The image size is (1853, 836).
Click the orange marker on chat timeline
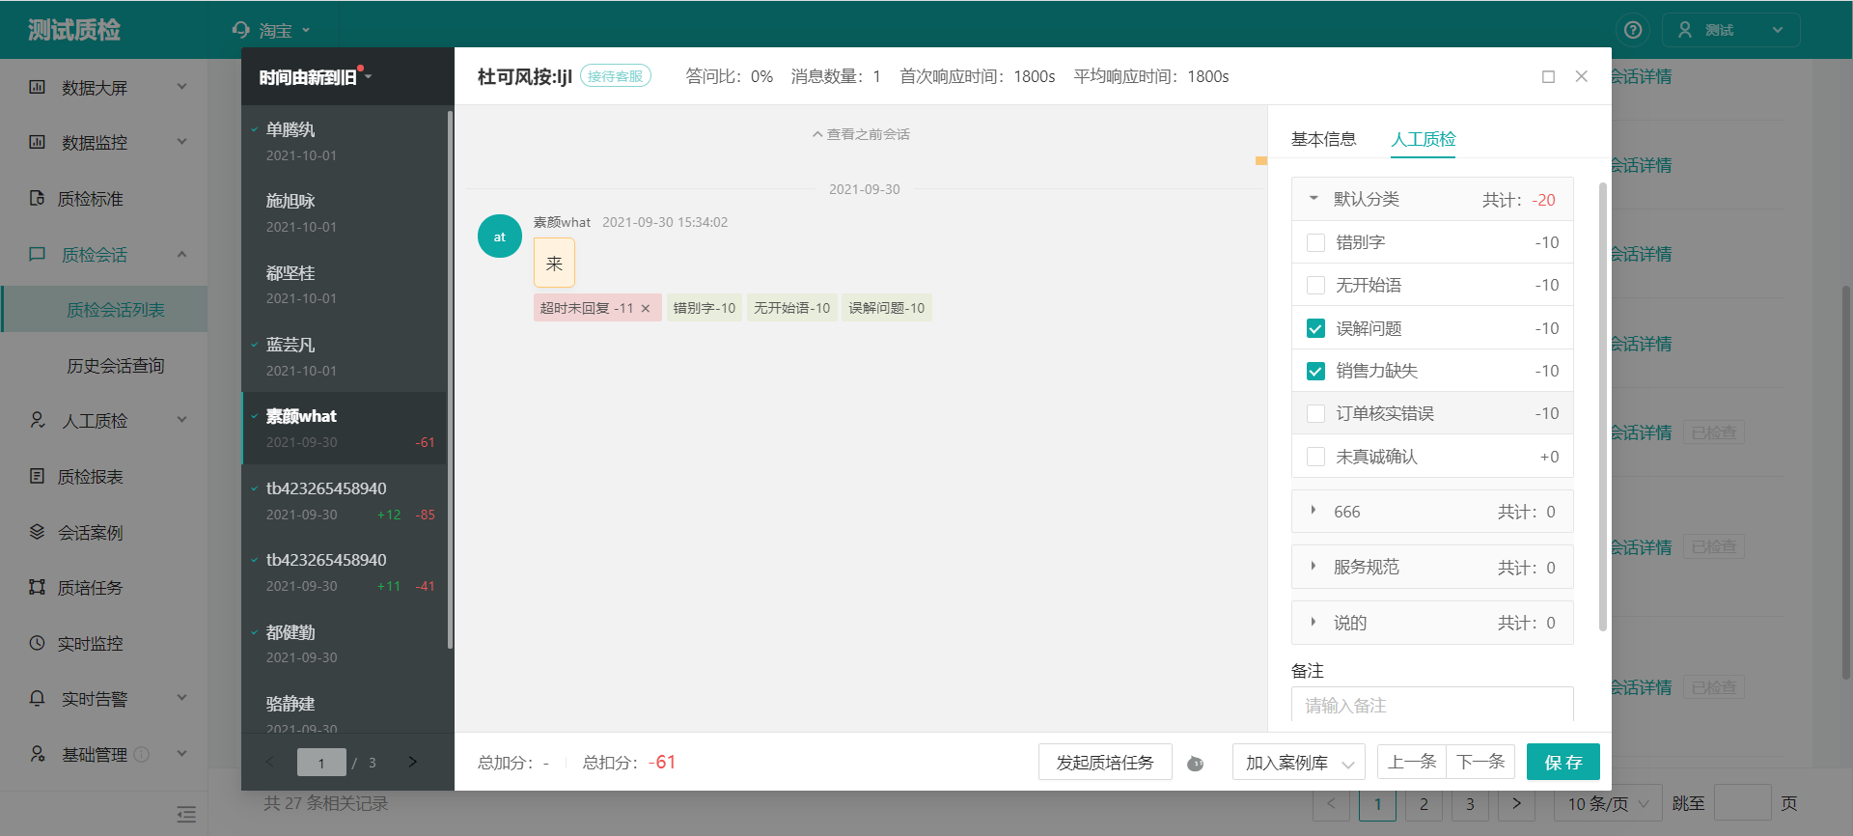pyautogui.click(x=1260, y=160)
